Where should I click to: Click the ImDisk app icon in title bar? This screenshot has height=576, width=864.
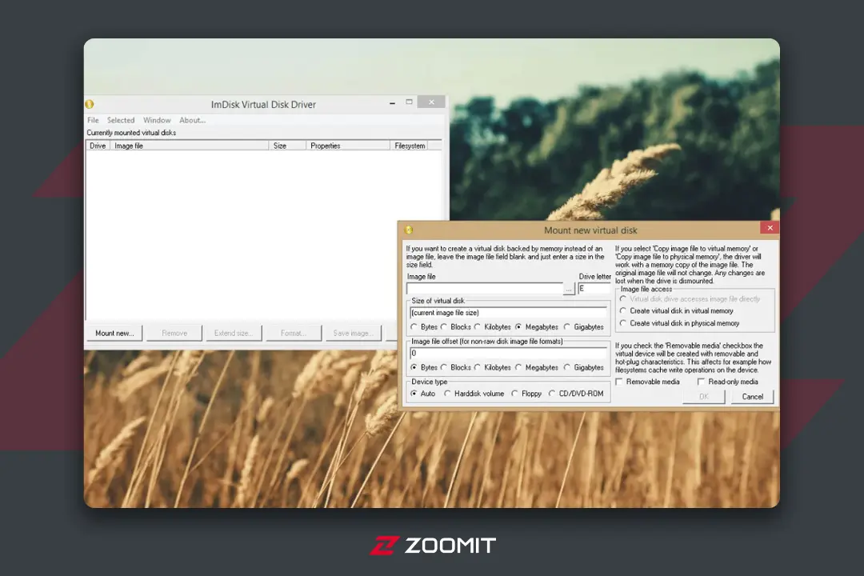(x=90, y=104)
